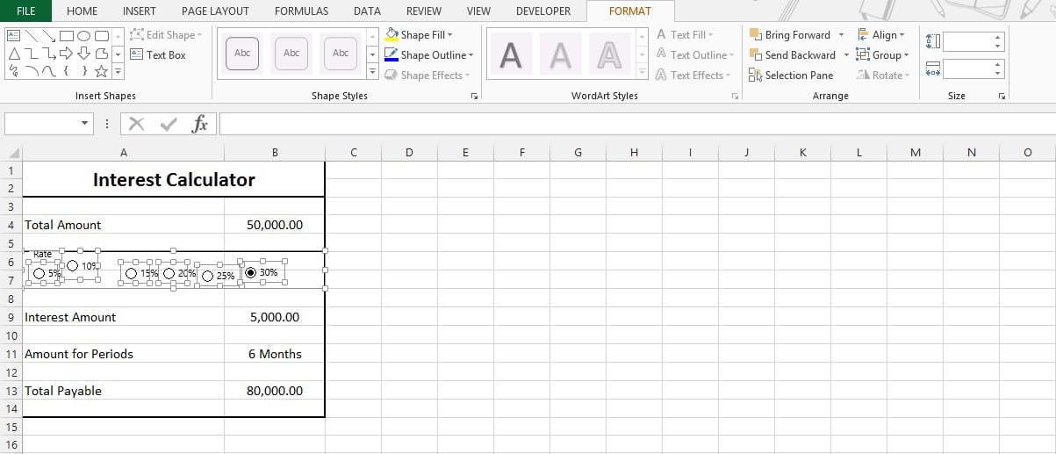The height and width of the screenshot is (454, 1056).
Task: Select the 5% rate option
Action: [40, 274]
